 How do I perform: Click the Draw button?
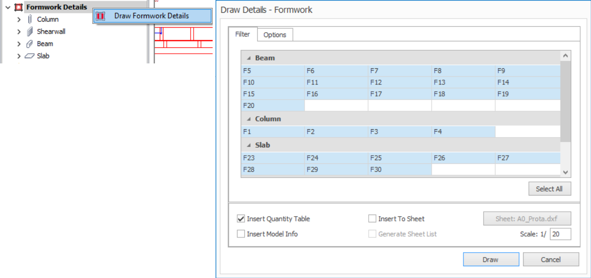[491, 259]
